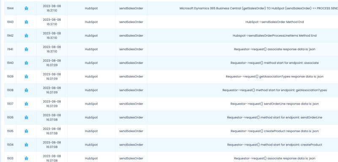Click HubSpot cell in row 1943
Viewport: 338px width, 162px height.
click(x=91, y=22)
